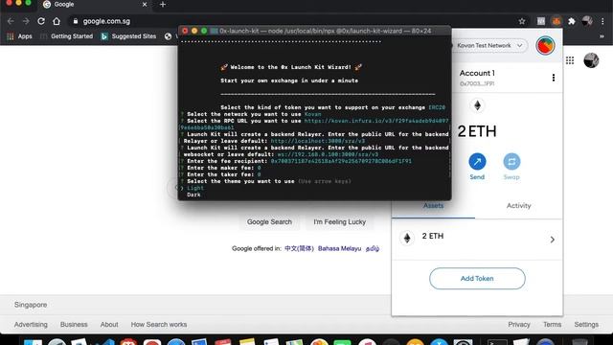
Task: Open the Google apps grid icon
Action: pos(570,60)
